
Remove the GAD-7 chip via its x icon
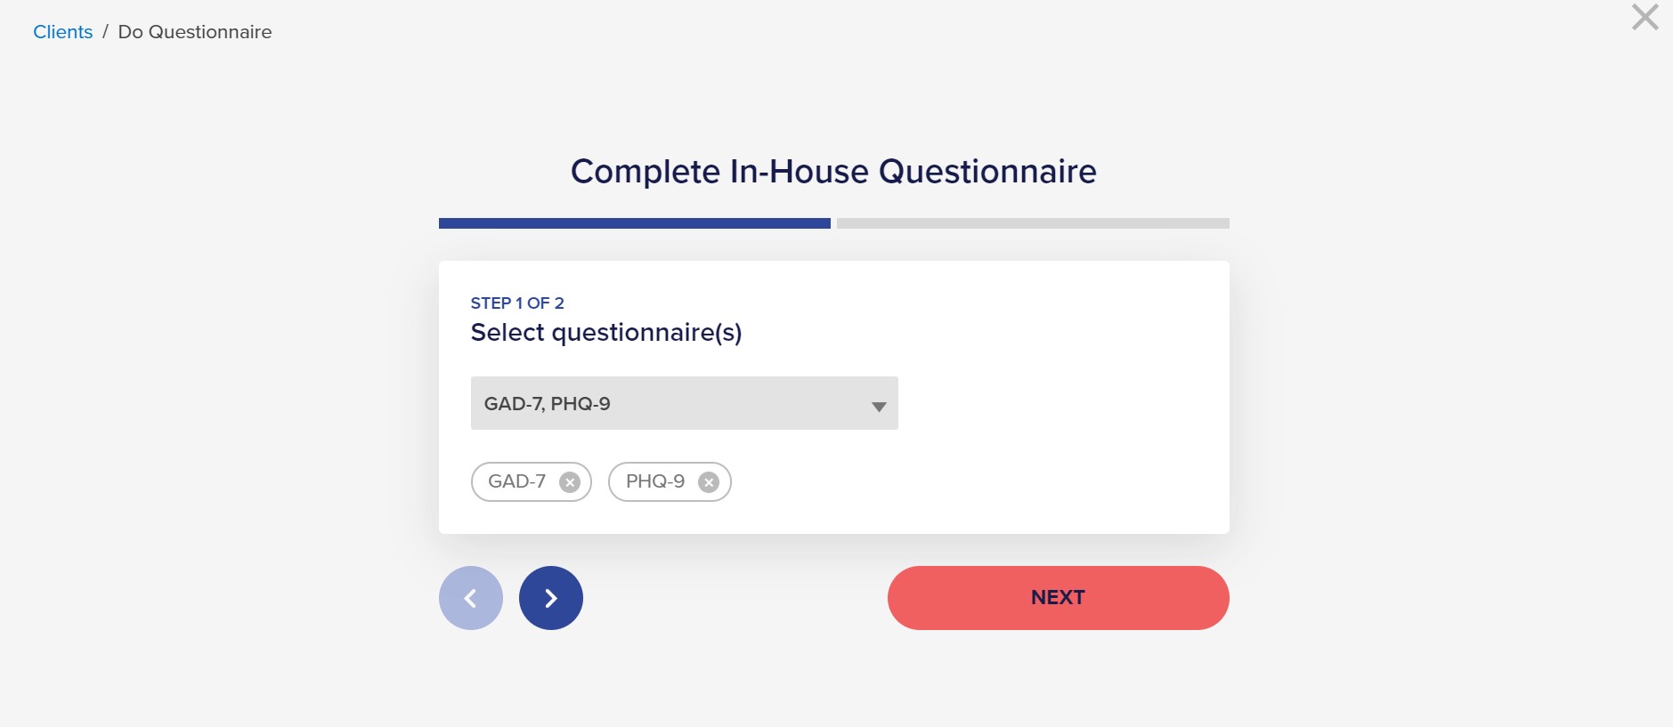(570, 482)
